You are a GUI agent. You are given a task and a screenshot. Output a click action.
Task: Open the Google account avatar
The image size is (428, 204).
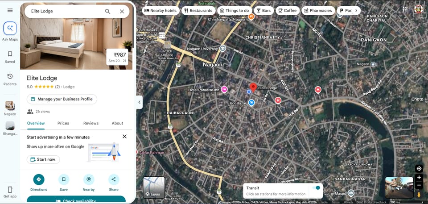[418, 9]
